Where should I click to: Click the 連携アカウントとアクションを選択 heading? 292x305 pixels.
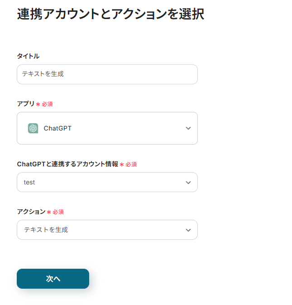(110, 14)
